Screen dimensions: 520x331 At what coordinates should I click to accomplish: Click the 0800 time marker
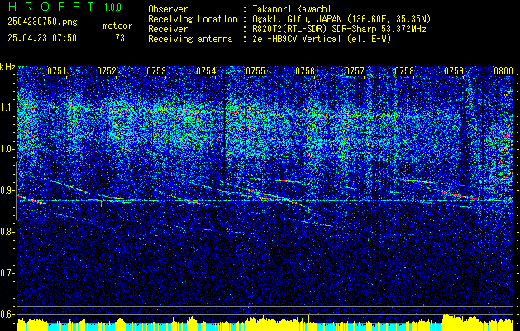pos(503,71)
